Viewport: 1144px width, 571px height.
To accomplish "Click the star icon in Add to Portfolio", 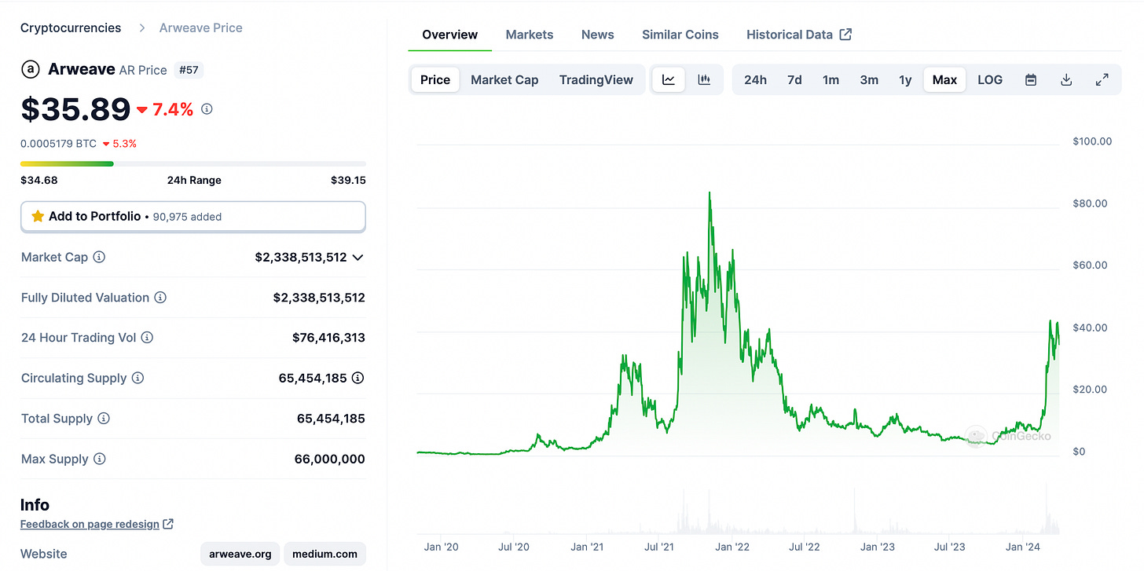I will (37, 216).
